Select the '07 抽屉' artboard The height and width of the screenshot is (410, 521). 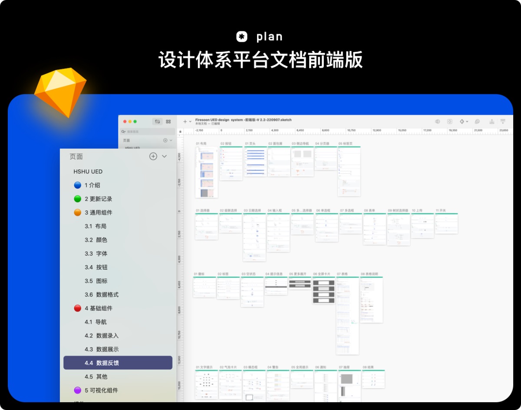pos(350,386)
